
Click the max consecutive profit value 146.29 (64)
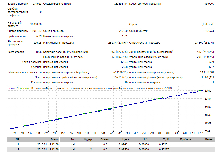[x=120, y=77]
